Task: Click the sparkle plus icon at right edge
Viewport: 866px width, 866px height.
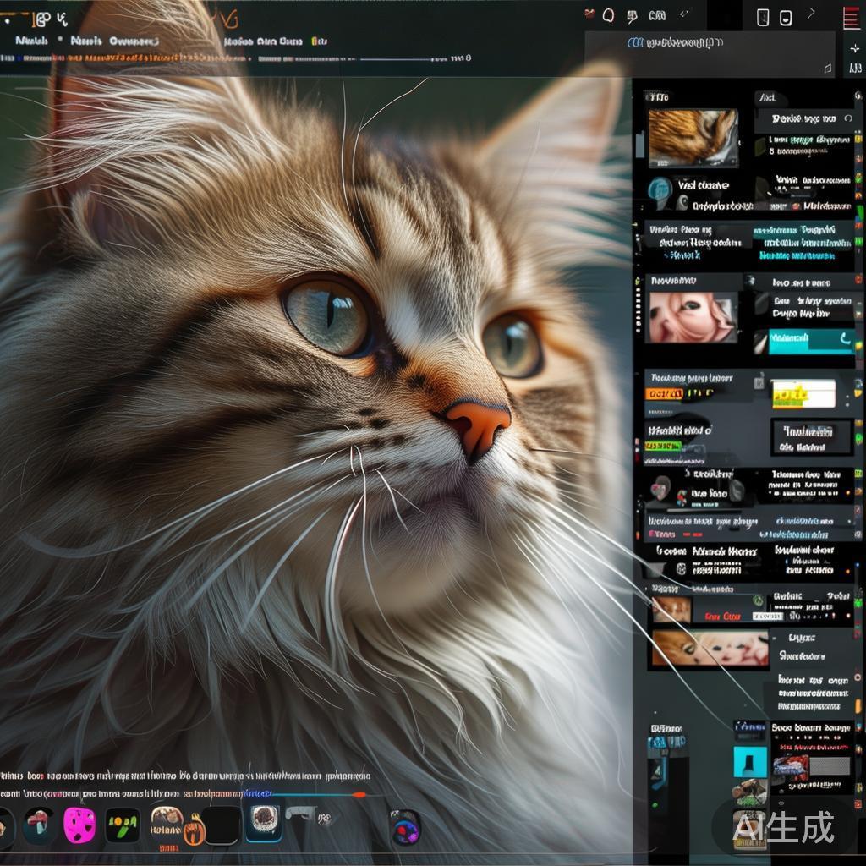Action: [x=854, y=48]
